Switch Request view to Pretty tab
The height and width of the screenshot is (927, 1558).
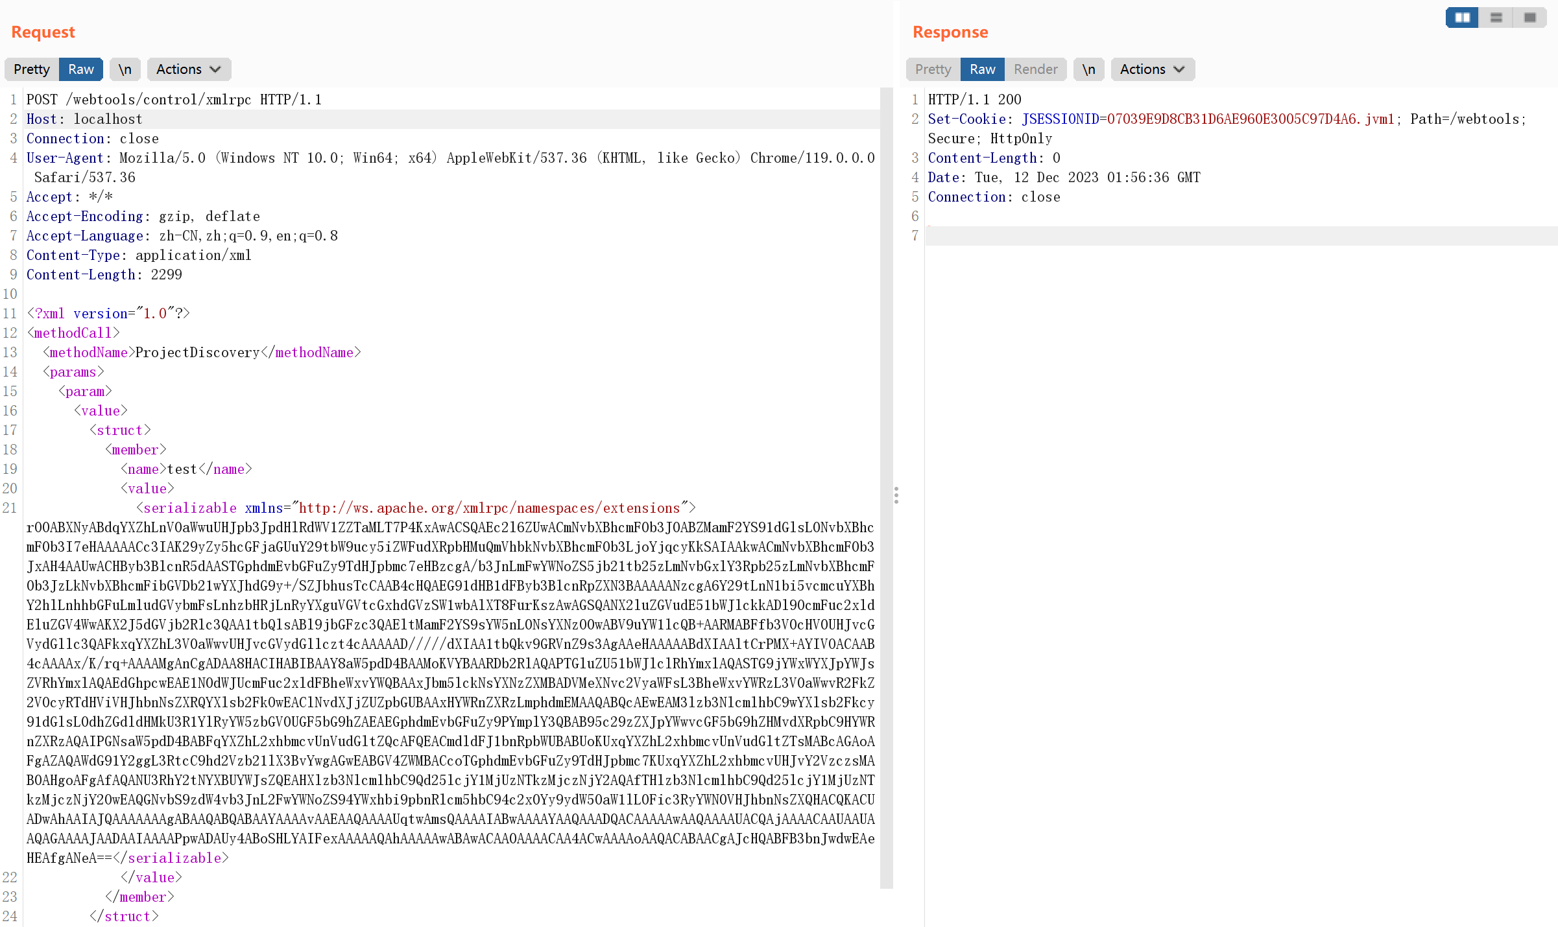31,69
